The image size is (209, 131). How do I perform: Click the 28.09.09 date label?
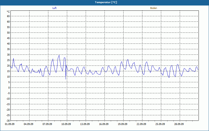tap(179, 124)
